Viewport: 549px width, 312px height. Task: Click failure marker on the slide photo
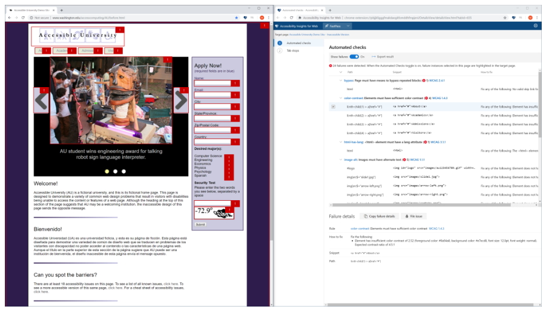[168, 60]
